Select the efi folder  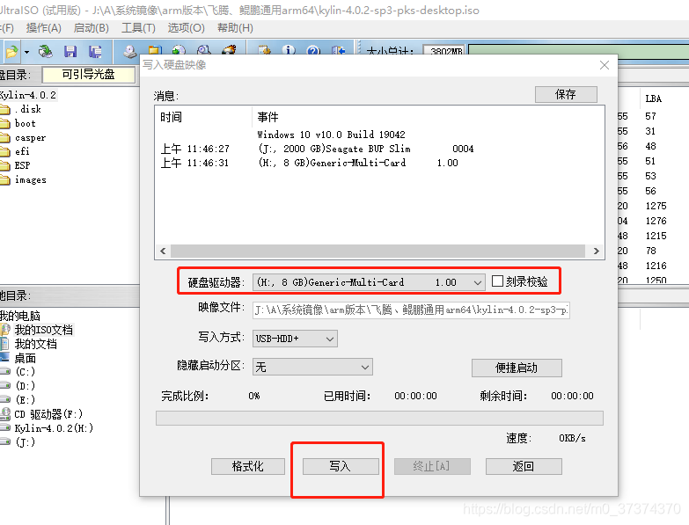click(22, 151)
